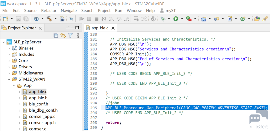Click the binary 010 file icon
Viewport: 270px width, 131px height.
(62, 19)
